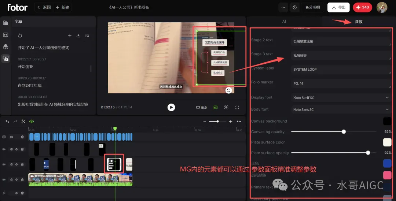Screen dimensions: 396x201
Task: Mute the first video overlay track
Action: pyautogui.click(x=16, y=149)
